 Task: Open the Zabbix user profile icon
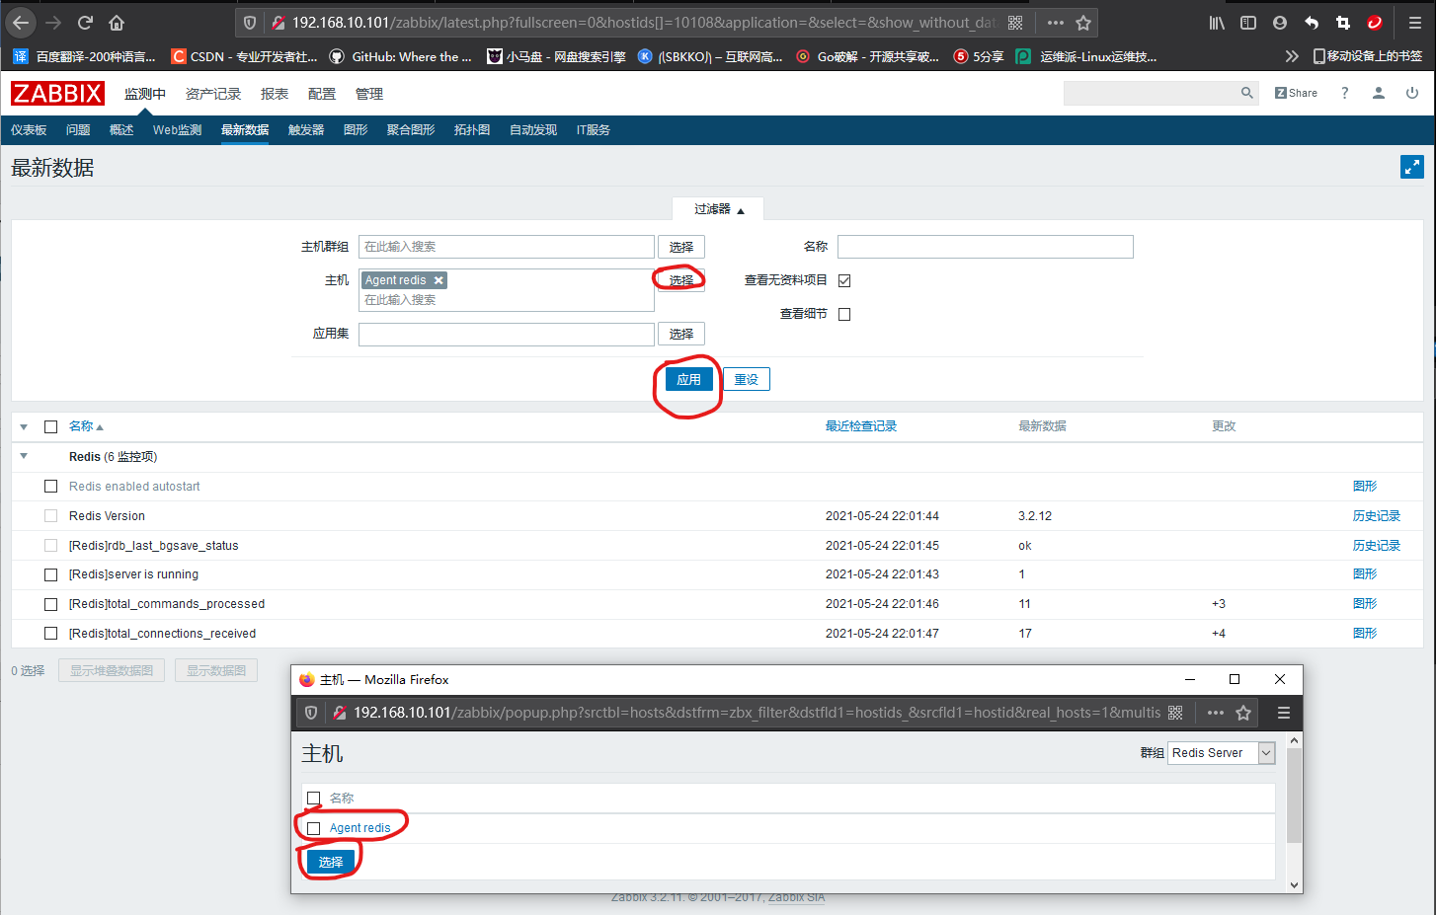click(x=1379, y=93)
